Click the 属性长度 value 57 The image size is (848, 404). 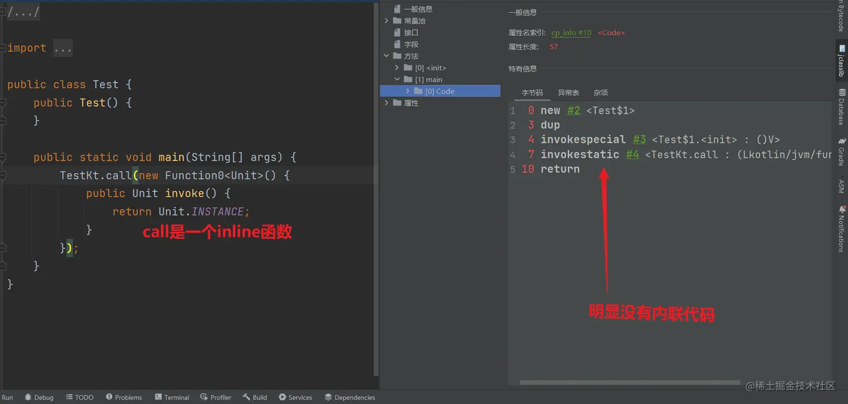click(554, 47)
